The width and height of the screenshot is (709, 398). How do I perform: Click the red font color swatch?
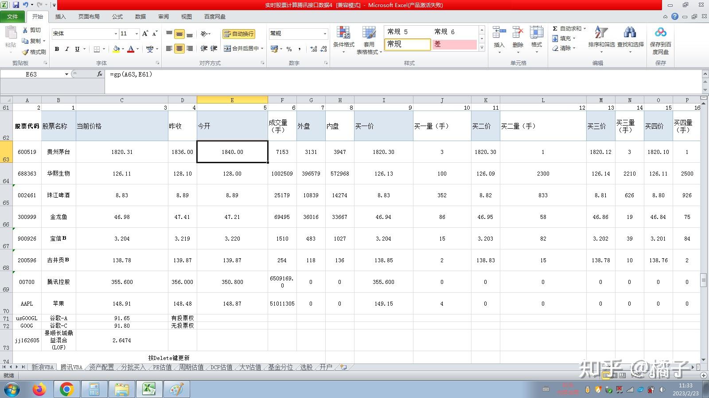(131, 49)
